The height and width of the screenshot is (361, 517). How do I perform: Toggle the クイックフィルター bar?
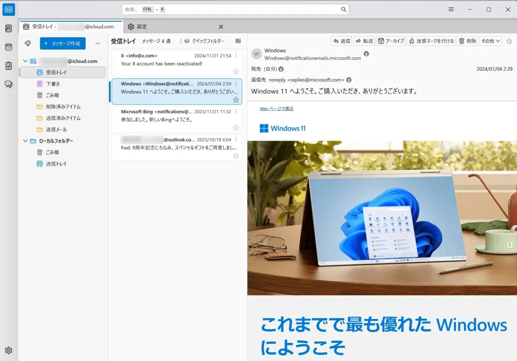pyautogui.click(x=204, y=41)
